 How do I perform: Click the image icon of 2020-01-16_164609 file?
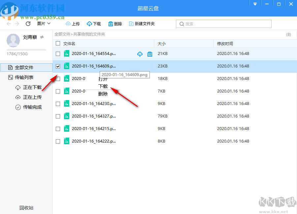tap(67, 66)
